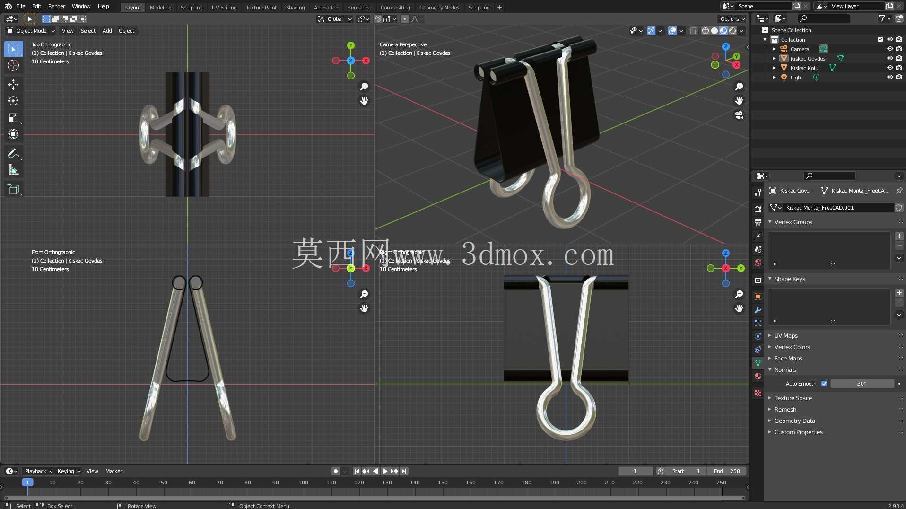Click Start frame field in timeline
The width and height of the screenshot is (906, 509).
(x=686, y=471)
